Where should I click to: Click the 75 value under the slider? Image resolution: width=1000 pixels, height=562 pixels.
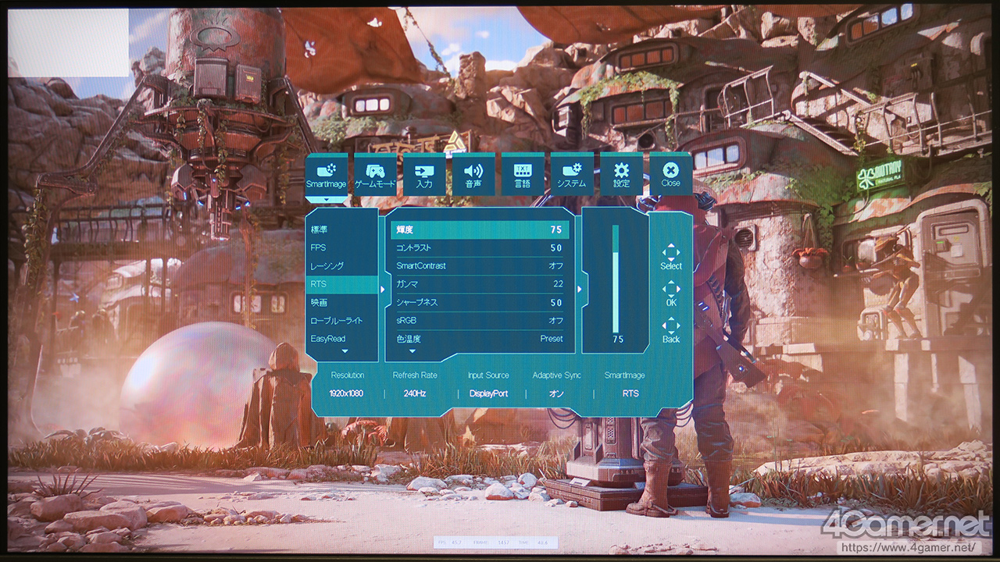click(x=617, y=340)
